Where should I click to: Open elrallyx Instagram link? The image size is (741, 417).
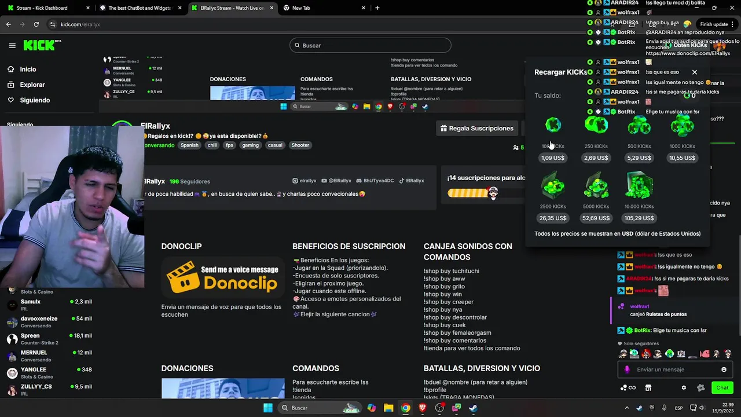point(305,181)
